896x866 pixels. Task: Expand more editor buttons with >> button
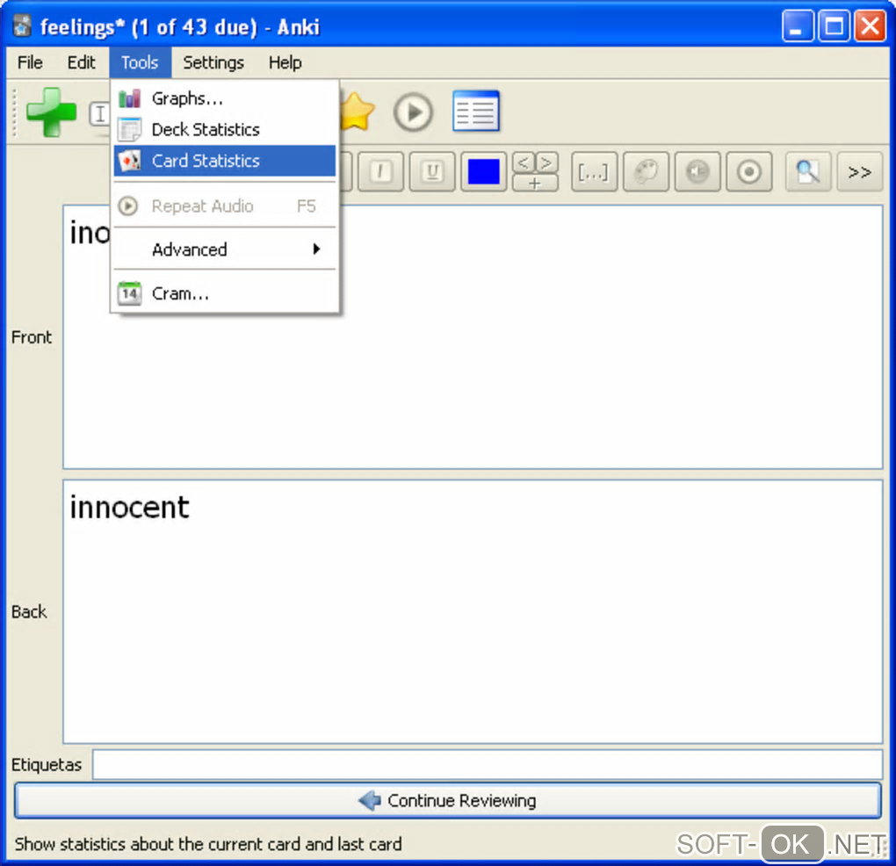point(859,171)
